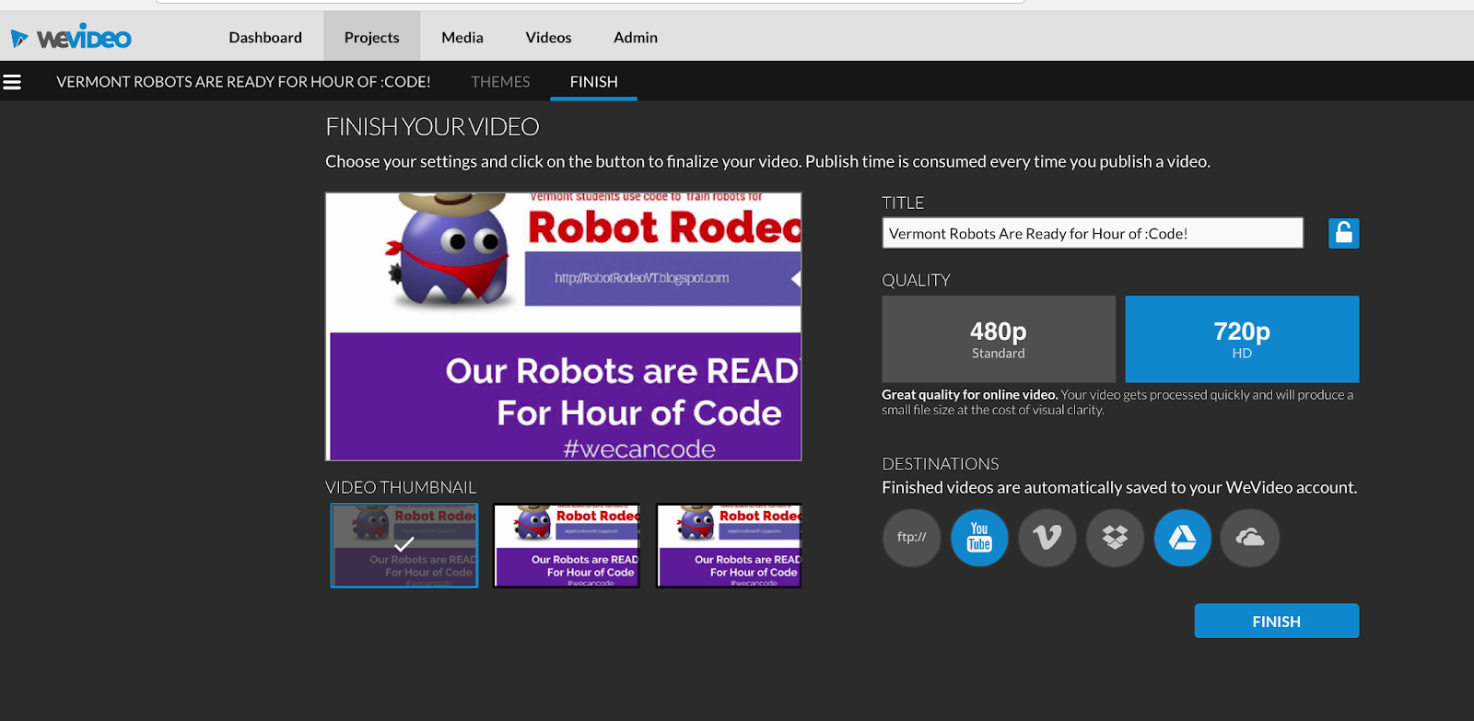This screenshot has height=721, width=1474.
Task: Select the FINISH step tab
Action: 594,82
